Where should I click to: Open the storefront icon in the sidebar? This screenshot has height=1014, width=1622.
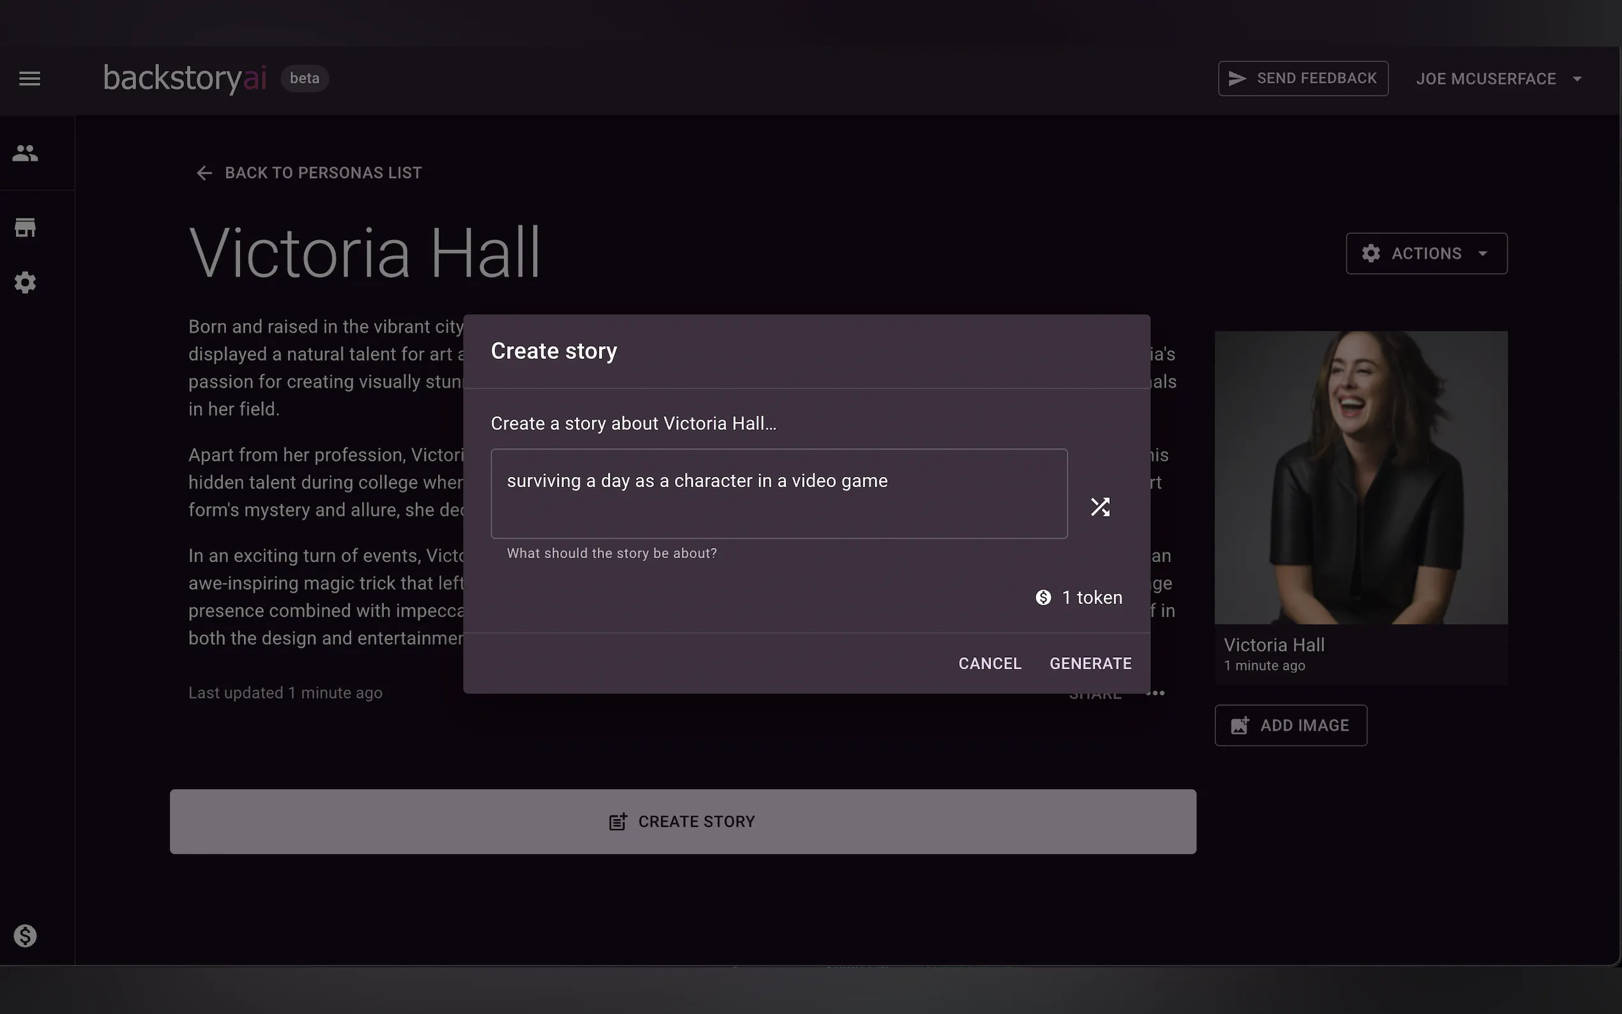[25, 227]
